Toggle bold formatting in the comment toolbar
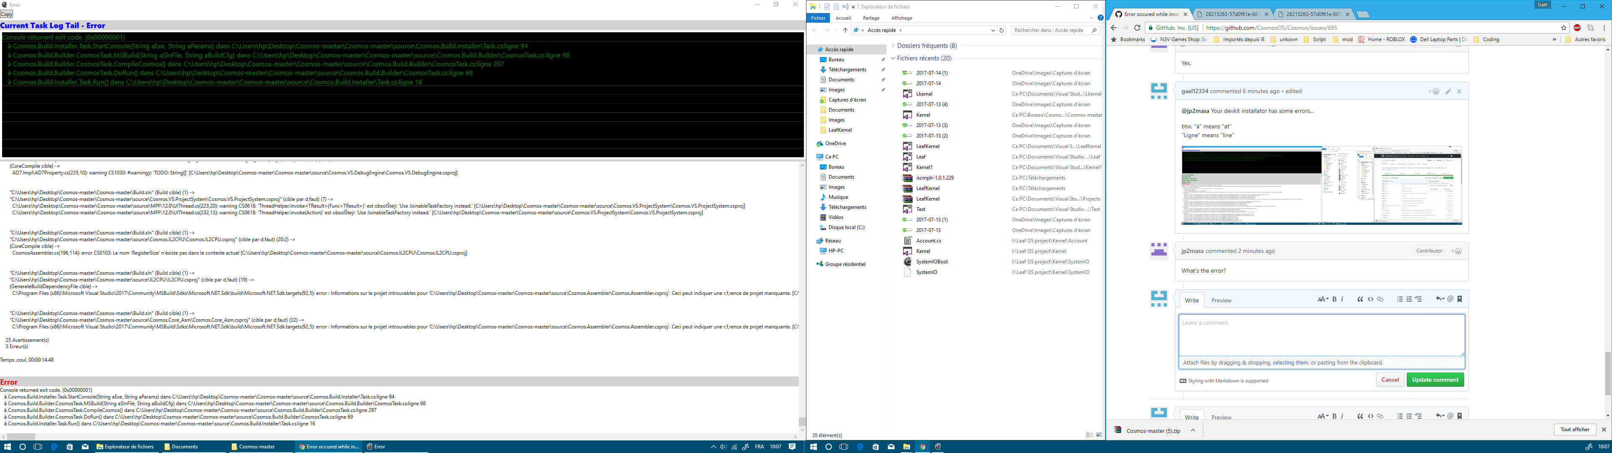This screenshot has height=453, width=1612. (1335, 299)
